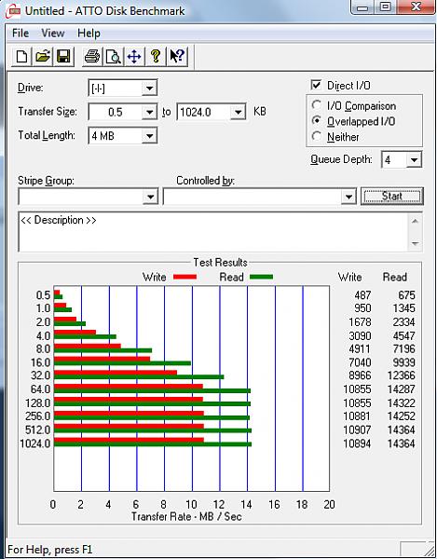Select the I/O Comparison radio button
437x559 pixels.
(316, 105)
